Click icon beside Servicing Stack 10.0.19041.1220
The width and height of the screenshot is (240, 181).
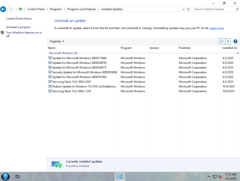[50, 91]
